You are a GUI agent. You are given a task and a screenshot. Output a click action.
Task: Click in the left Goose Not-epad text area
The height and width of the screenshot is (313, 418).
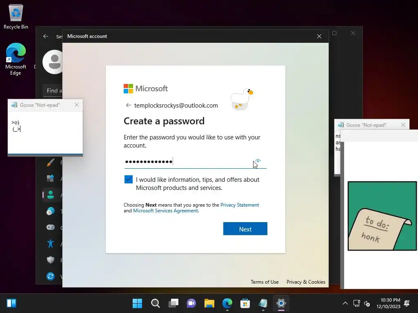click(x=45, y=132)
